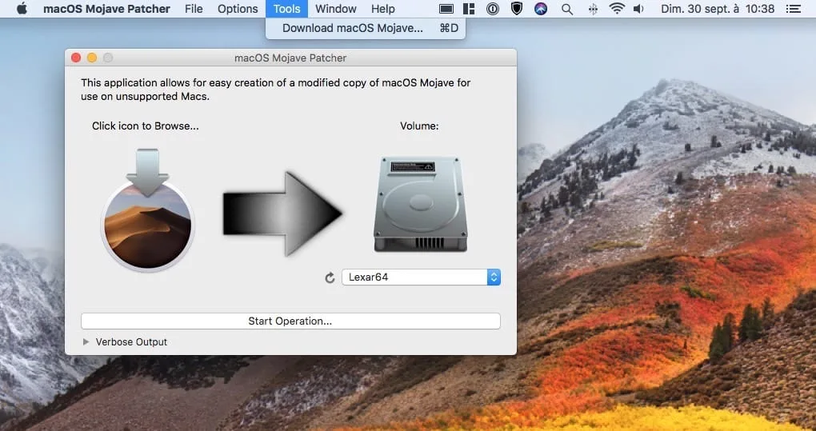Select Download macOS Mojave menu entry
The image size is (816, 431).
click(366, 28)
